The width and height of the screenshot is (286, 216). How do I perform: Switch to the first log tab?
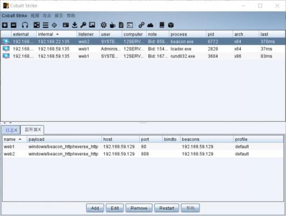[11, 130]
